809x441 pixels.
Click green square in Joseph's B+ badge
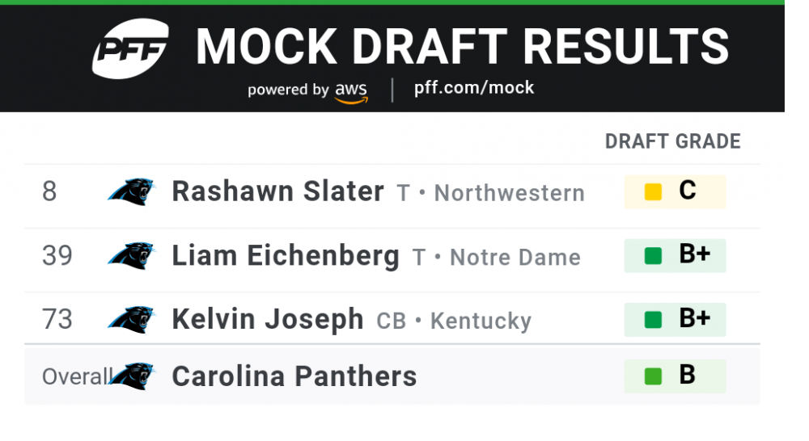[x=653, y=320]
